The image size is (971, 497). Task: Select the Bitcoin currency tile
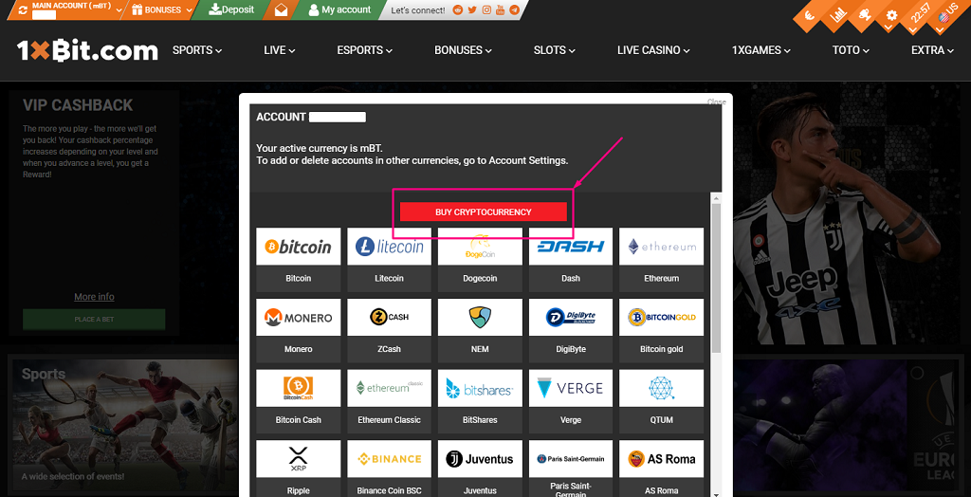point(298,256)
